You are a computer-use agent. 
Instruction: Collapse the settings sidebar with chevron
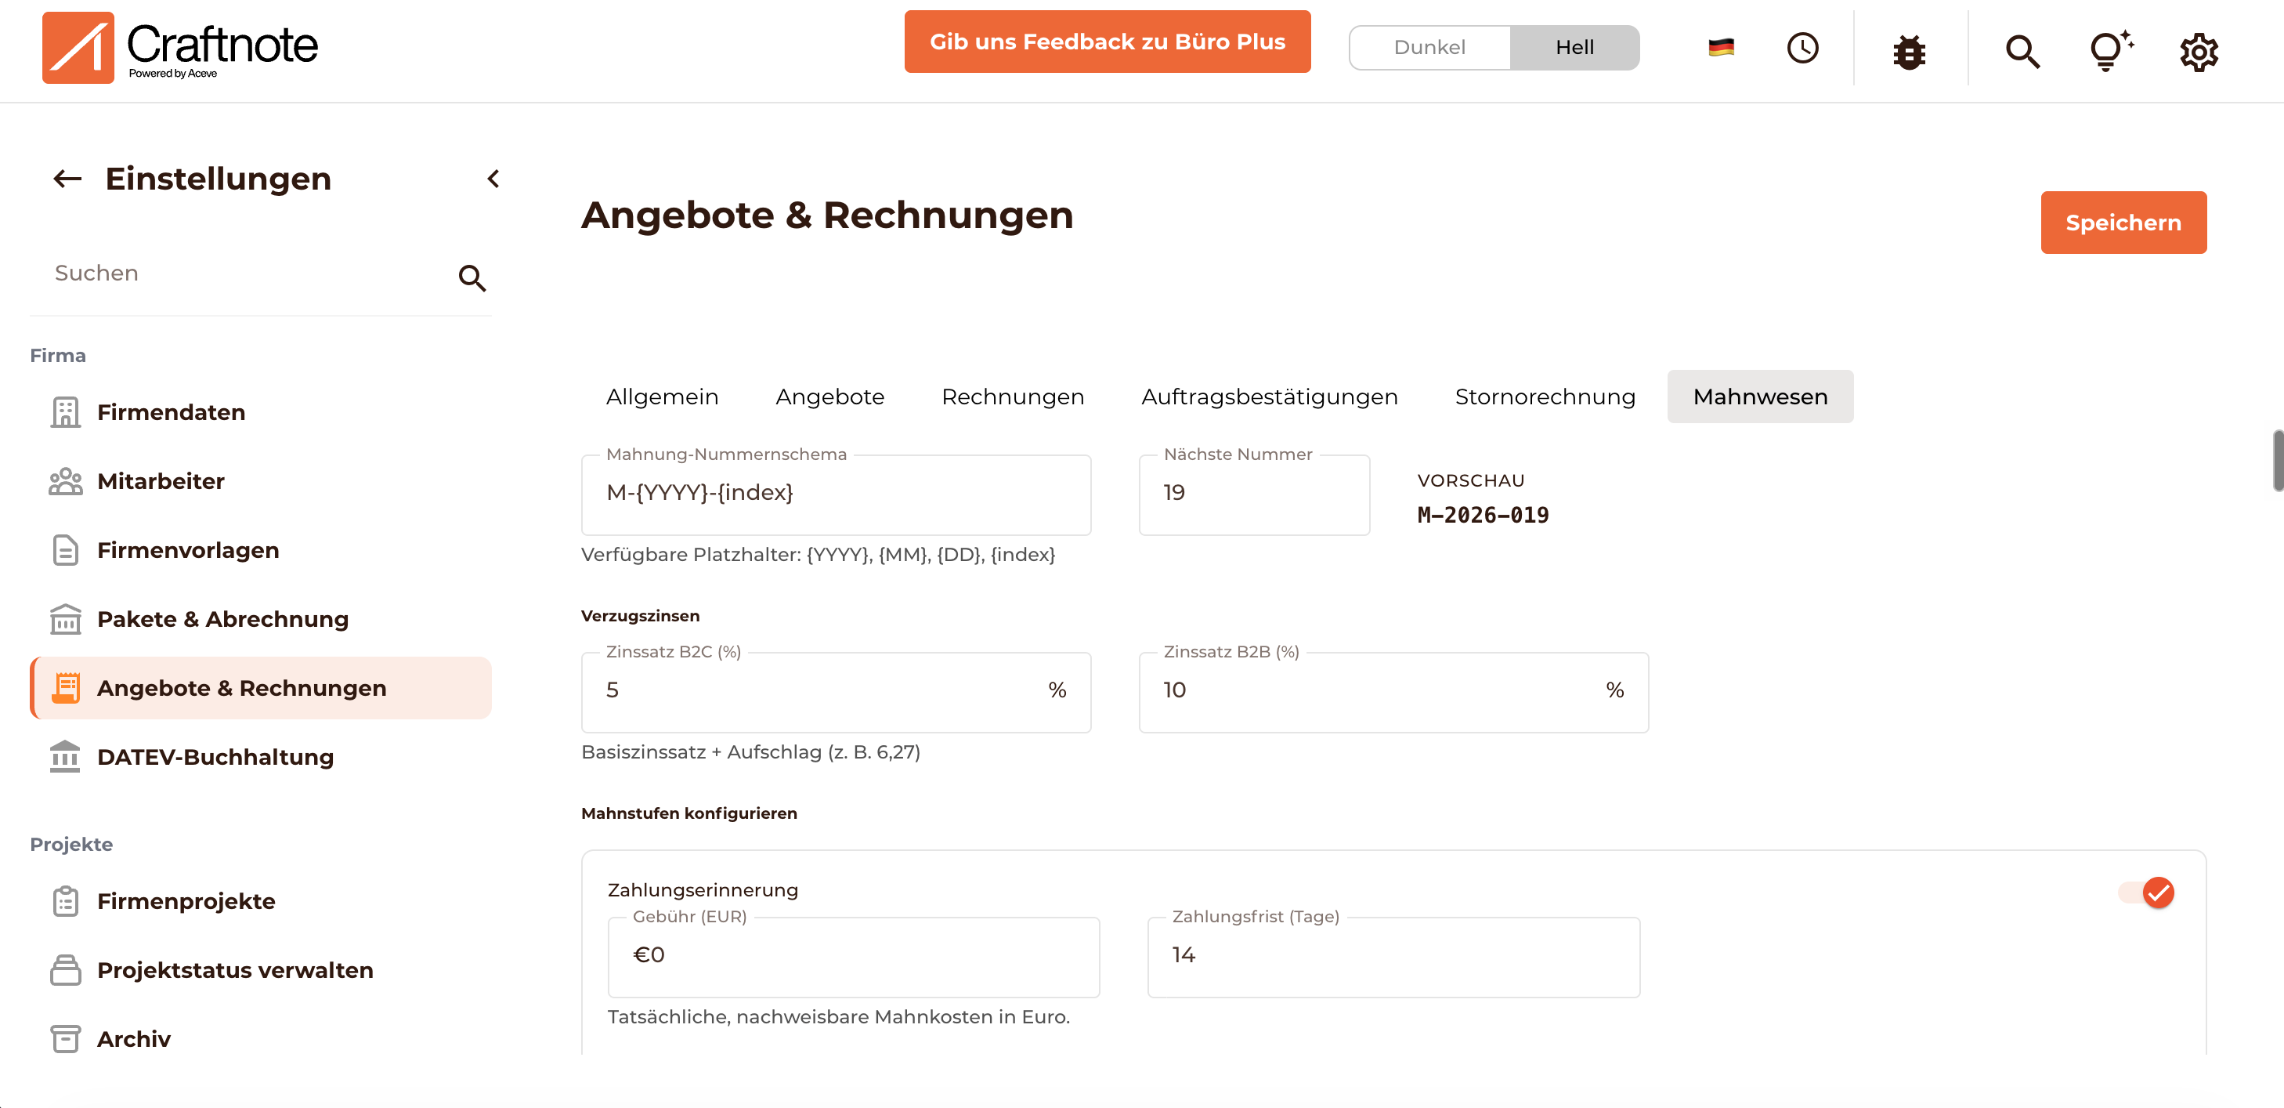click(494, 179)
